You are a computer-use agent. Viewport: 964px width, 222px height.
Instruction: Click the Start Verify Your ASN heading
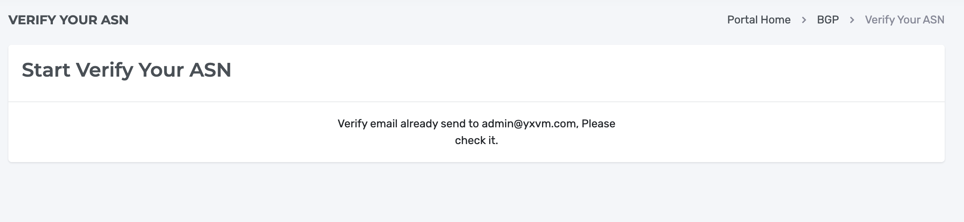(x=126, y=70)
